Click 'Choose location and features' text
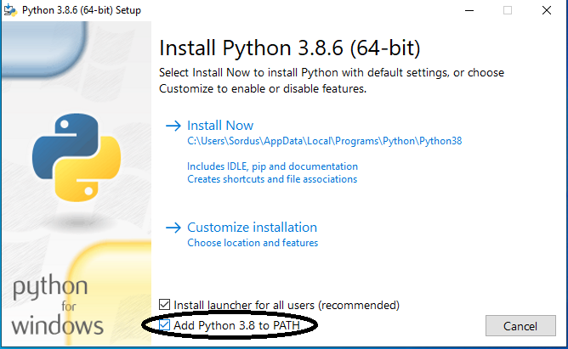 [253, 243]
